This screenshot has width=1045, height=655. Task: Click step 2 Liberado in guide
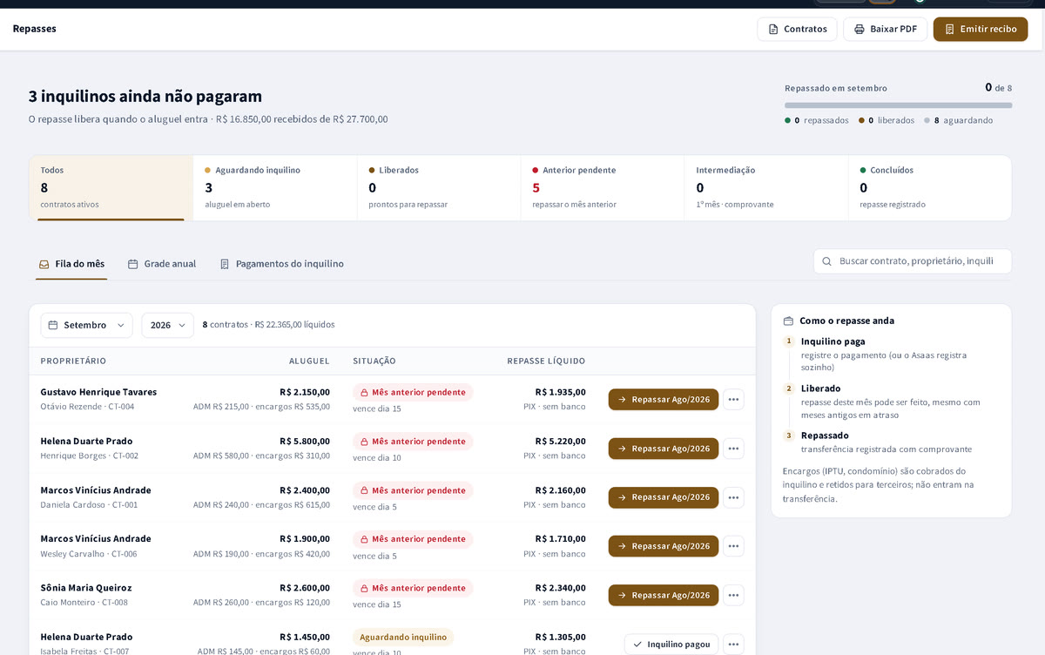coord(820,388)
